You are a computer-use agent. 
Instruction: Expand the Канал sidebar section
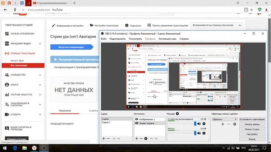40,85
